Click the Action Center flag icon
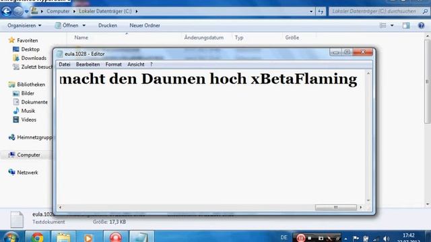Screen dimensions: 431x242 pos(356,238)
